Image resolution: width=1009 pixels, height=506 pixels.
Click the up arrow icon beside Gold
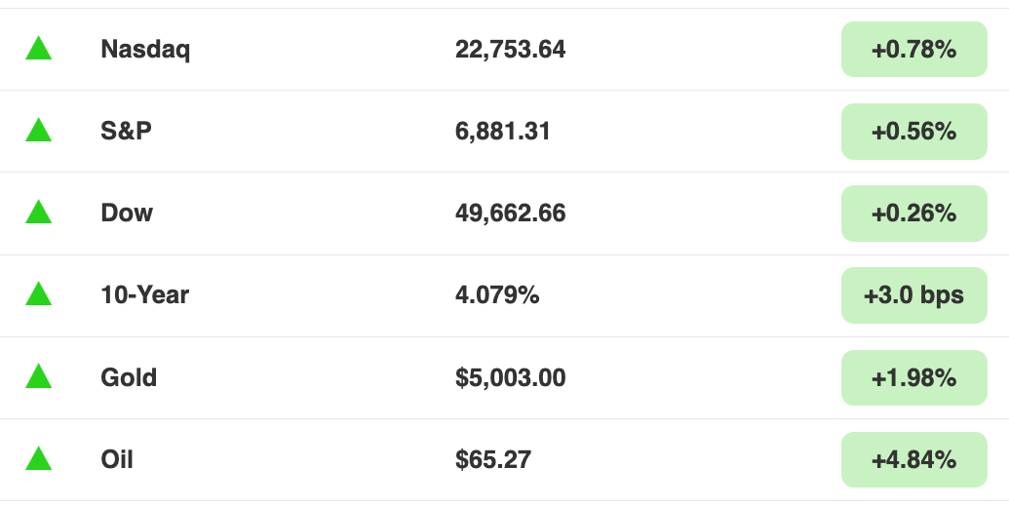39,376
